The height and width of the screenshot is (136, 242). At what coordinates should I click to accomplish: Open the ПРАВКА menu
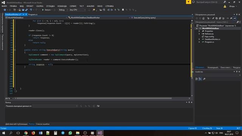(x=13, y=6)
